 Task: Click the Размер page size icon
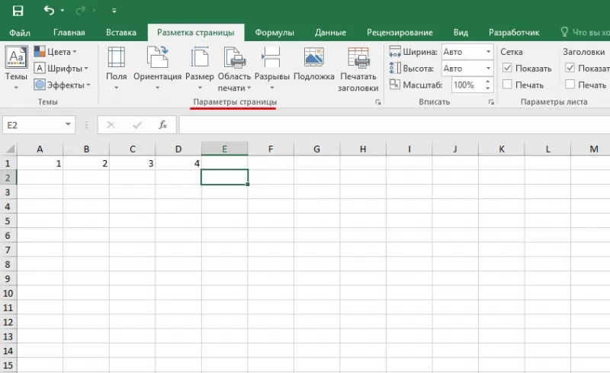(x=200, y=57)
